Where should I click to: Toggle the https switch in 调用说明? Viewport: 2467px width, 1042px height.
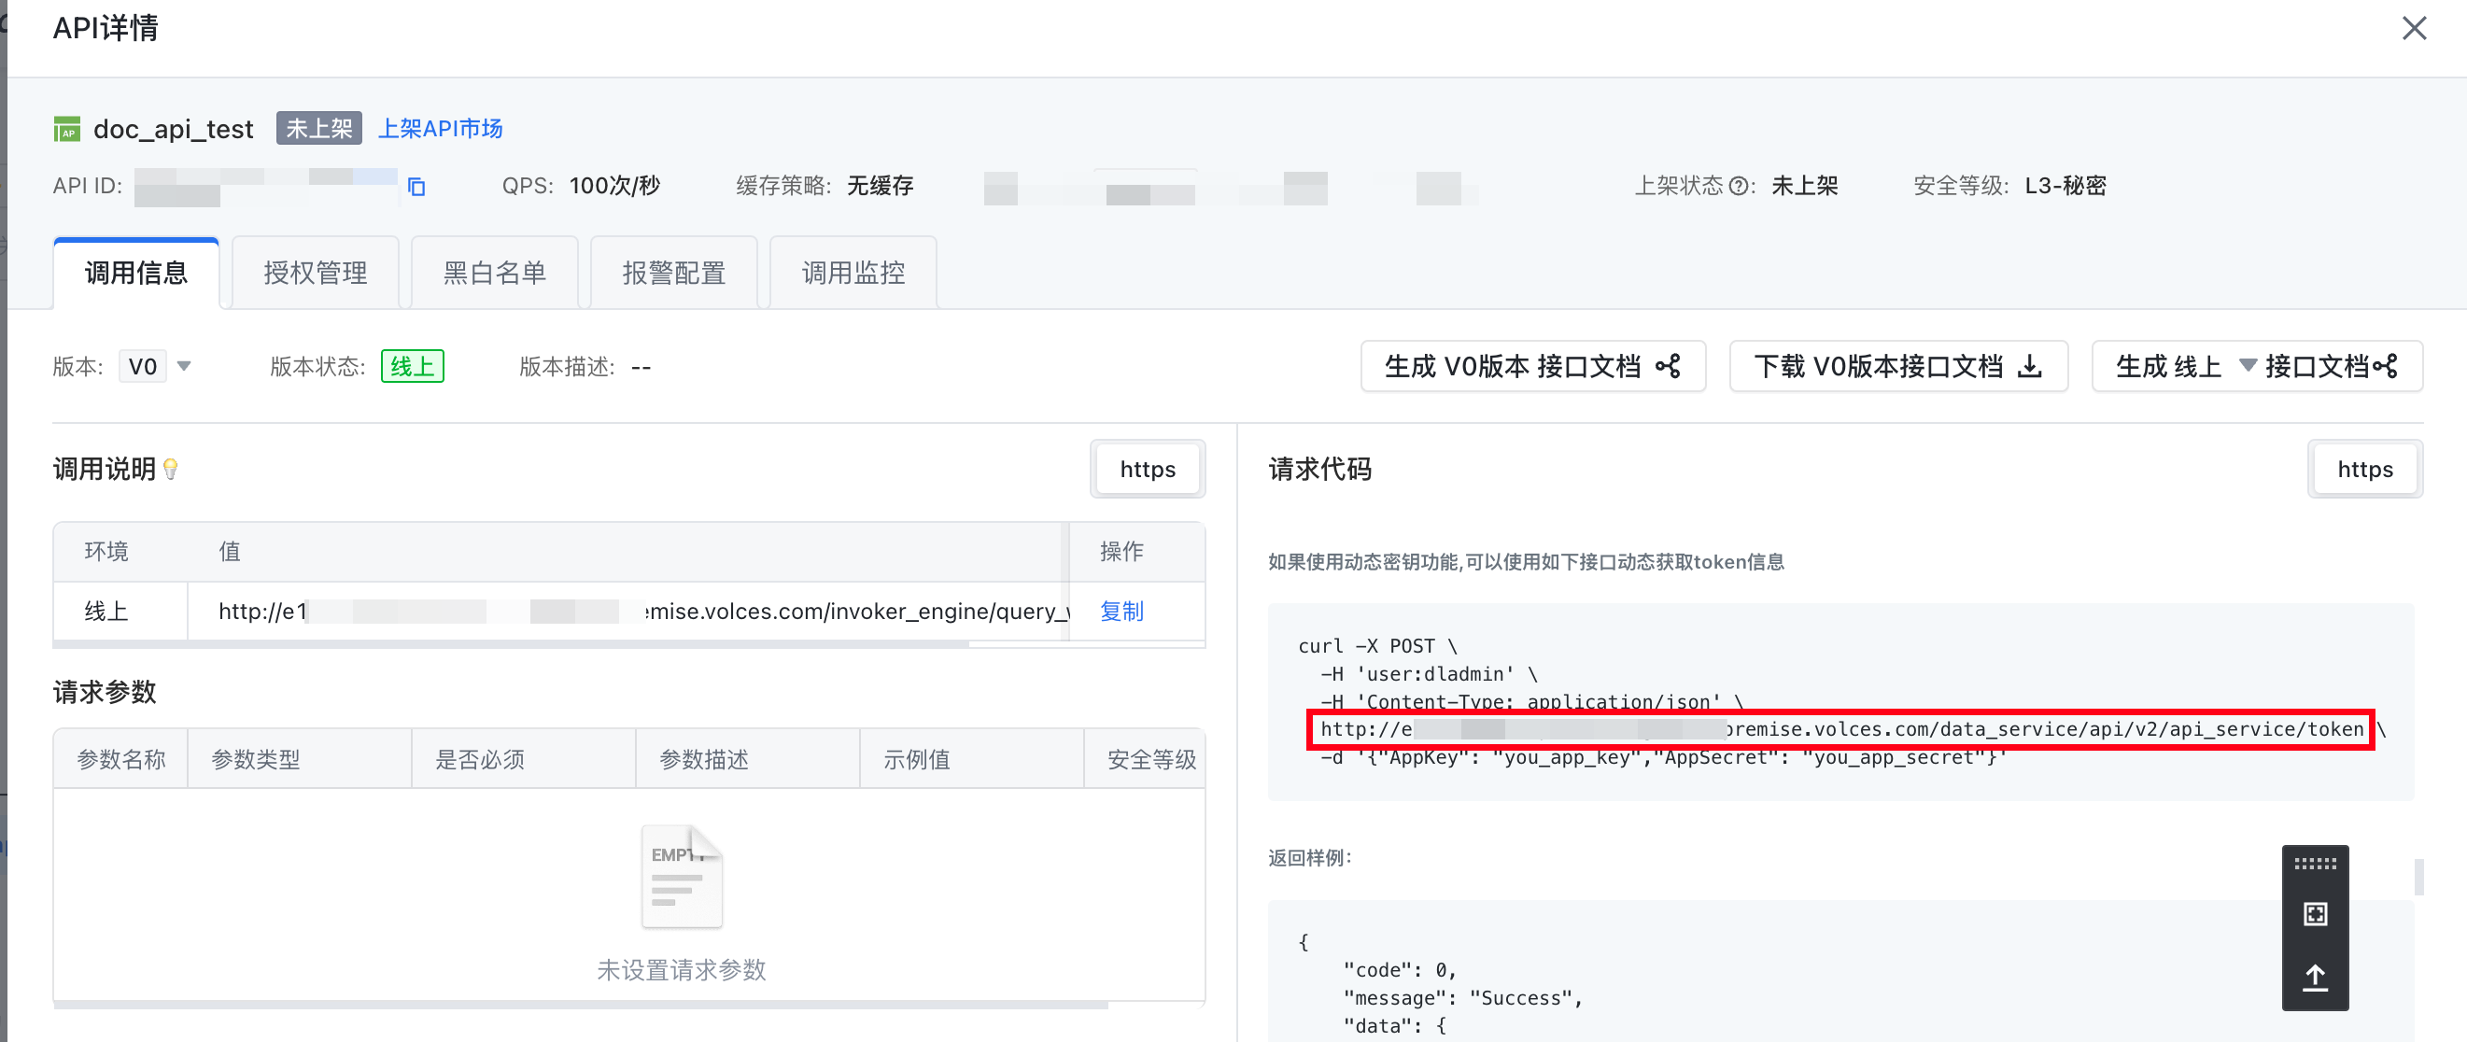[1148, 470]
